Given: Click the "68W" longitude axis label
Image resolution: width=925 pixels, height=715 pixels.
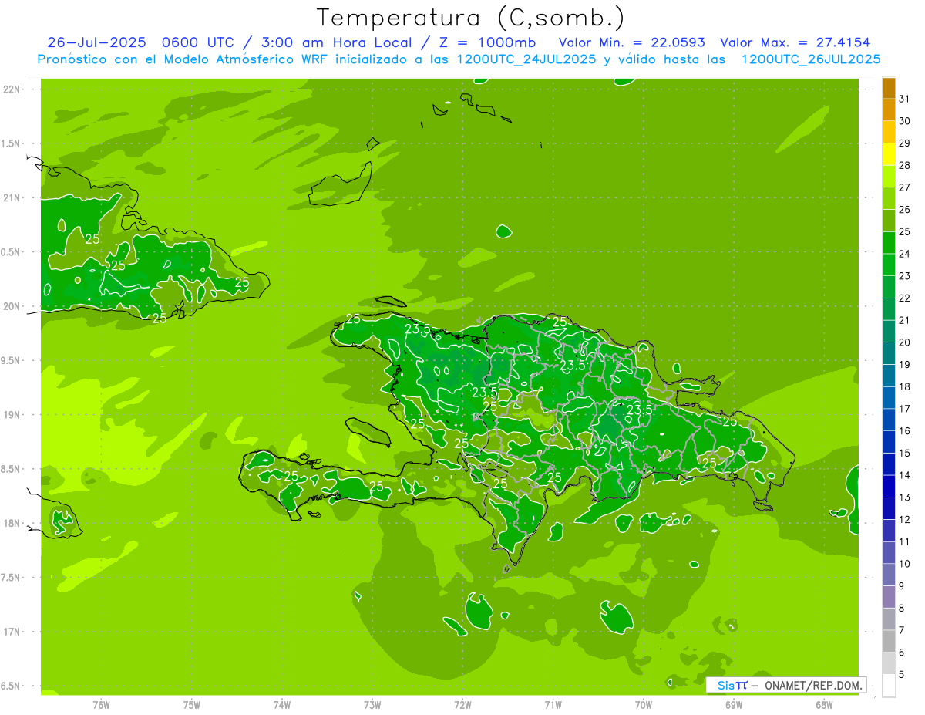Looking at the screenshot, I should pyautogui.click(x=824, y=705).
